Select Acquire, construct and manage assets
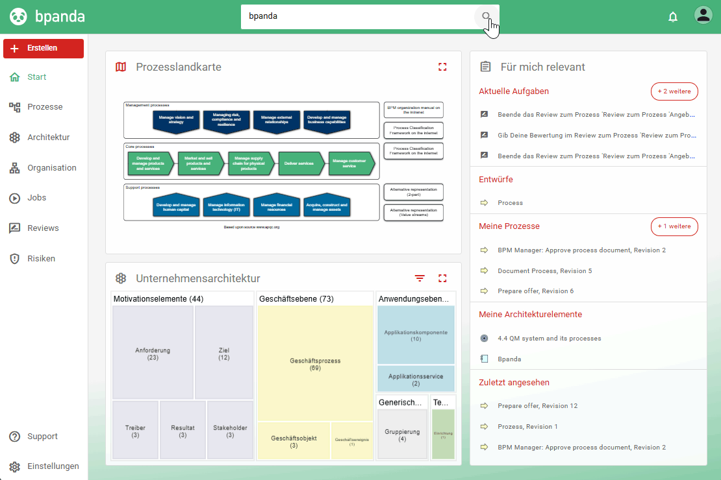721x480 pixels. coord(327,206)
